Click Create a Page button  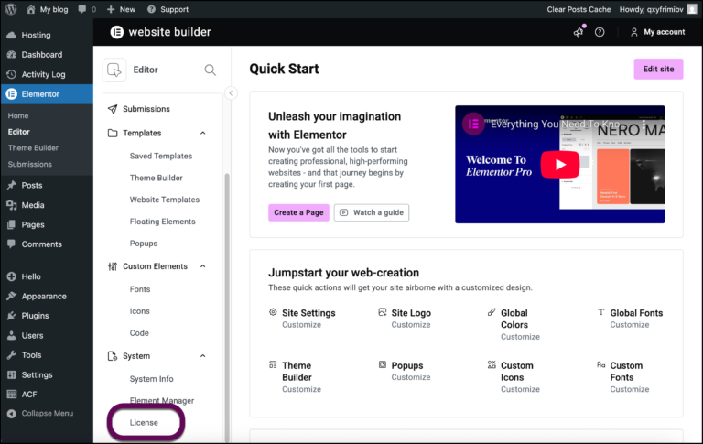click(298, 212)
